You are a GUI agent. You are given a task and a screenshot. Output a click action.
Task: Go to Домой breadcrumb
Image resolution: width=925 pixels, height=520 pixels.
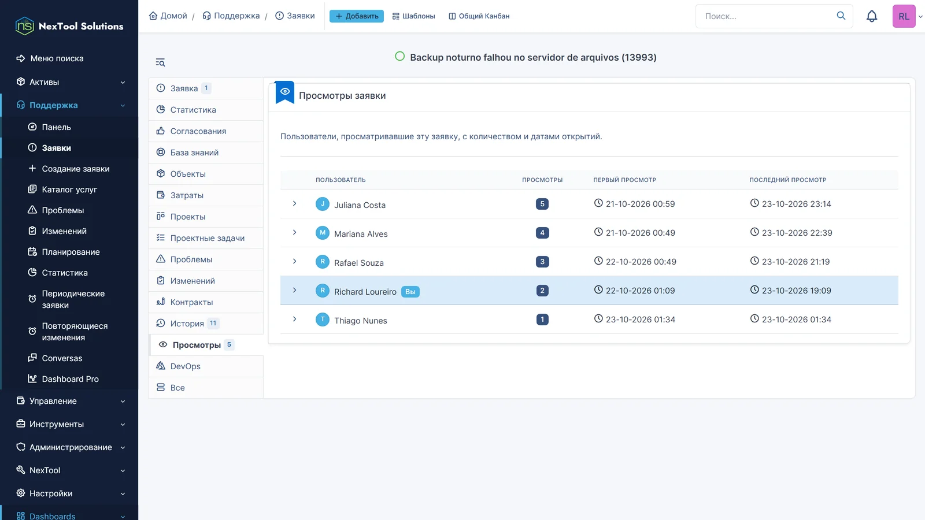pos(168,16)
